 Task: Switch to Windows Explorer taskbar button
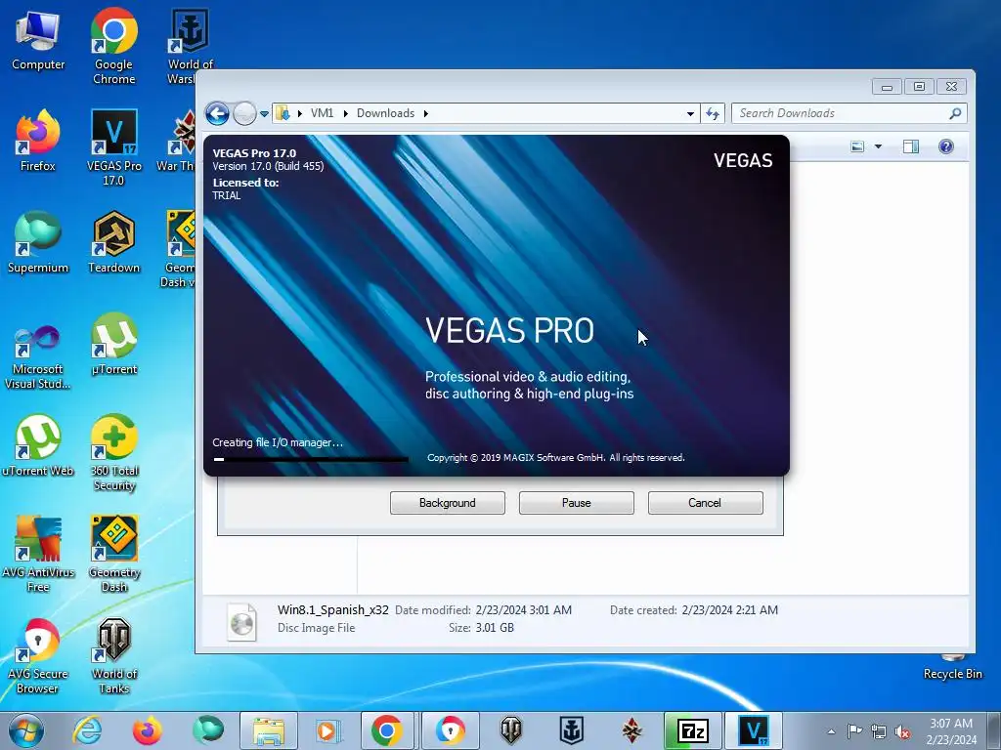269,730
